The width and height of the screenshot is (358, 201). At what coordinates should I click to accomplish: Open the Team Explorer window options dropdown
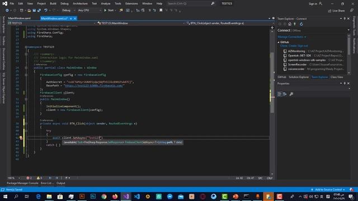[341, 18]
